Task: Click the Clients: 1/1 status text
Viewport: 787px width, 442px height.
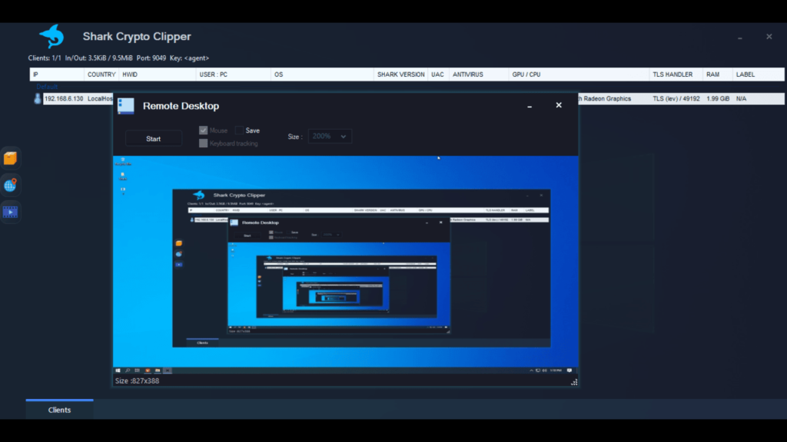Action: 45,58
